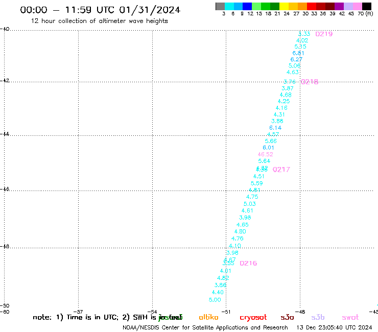Click the pink swot satellite label

coord(350,318)
